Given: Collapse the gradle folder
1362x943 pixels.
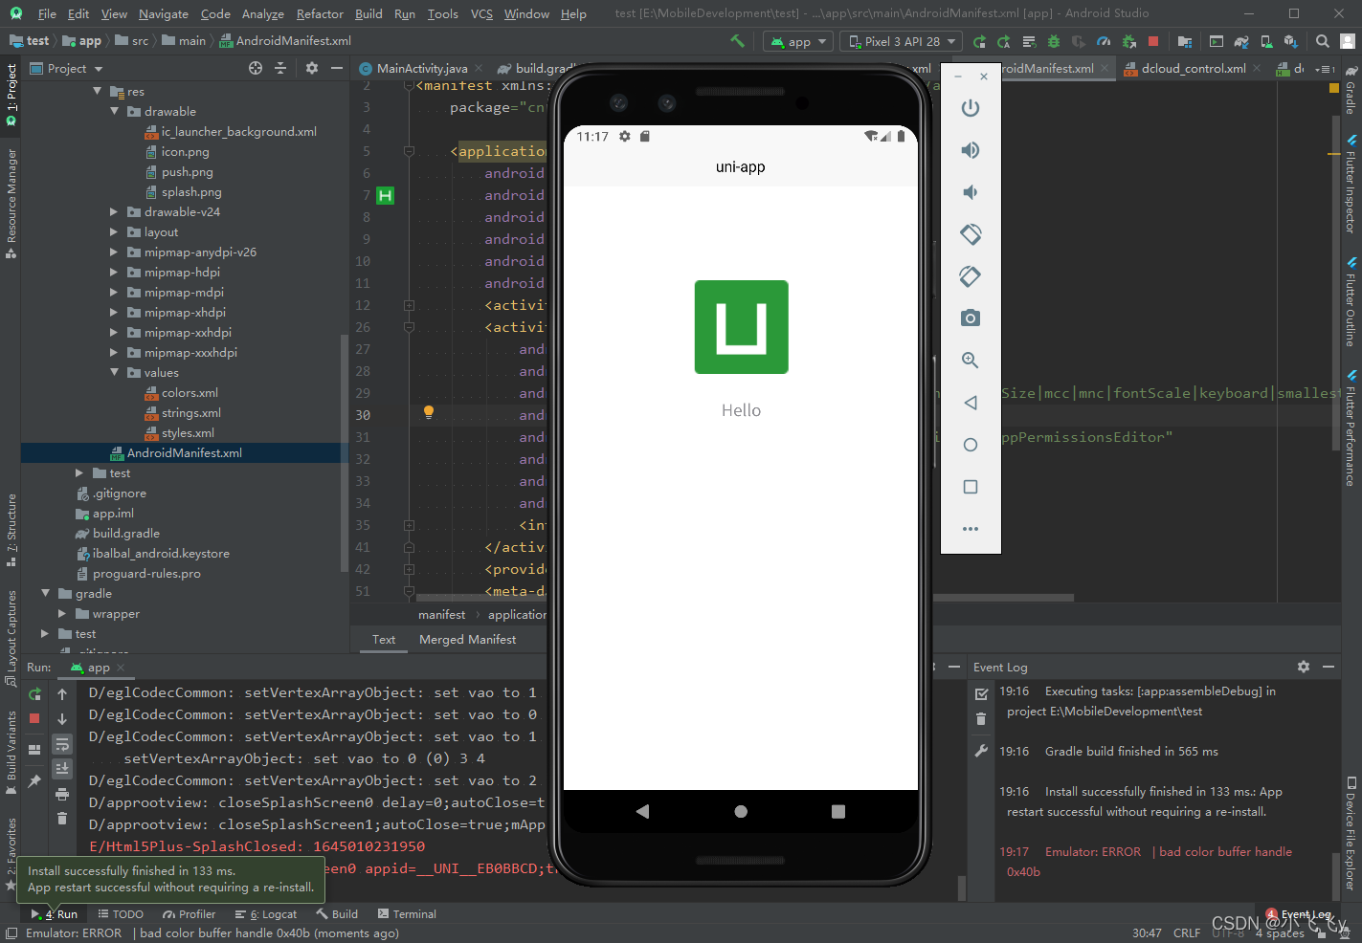Looking at the screenshot, I should (45, 593).
